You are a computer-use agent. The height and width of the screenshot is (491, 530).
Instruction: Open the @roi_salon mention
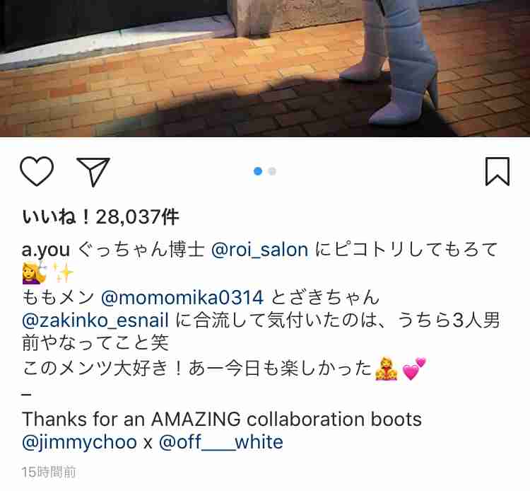click(x=259, y=250)
